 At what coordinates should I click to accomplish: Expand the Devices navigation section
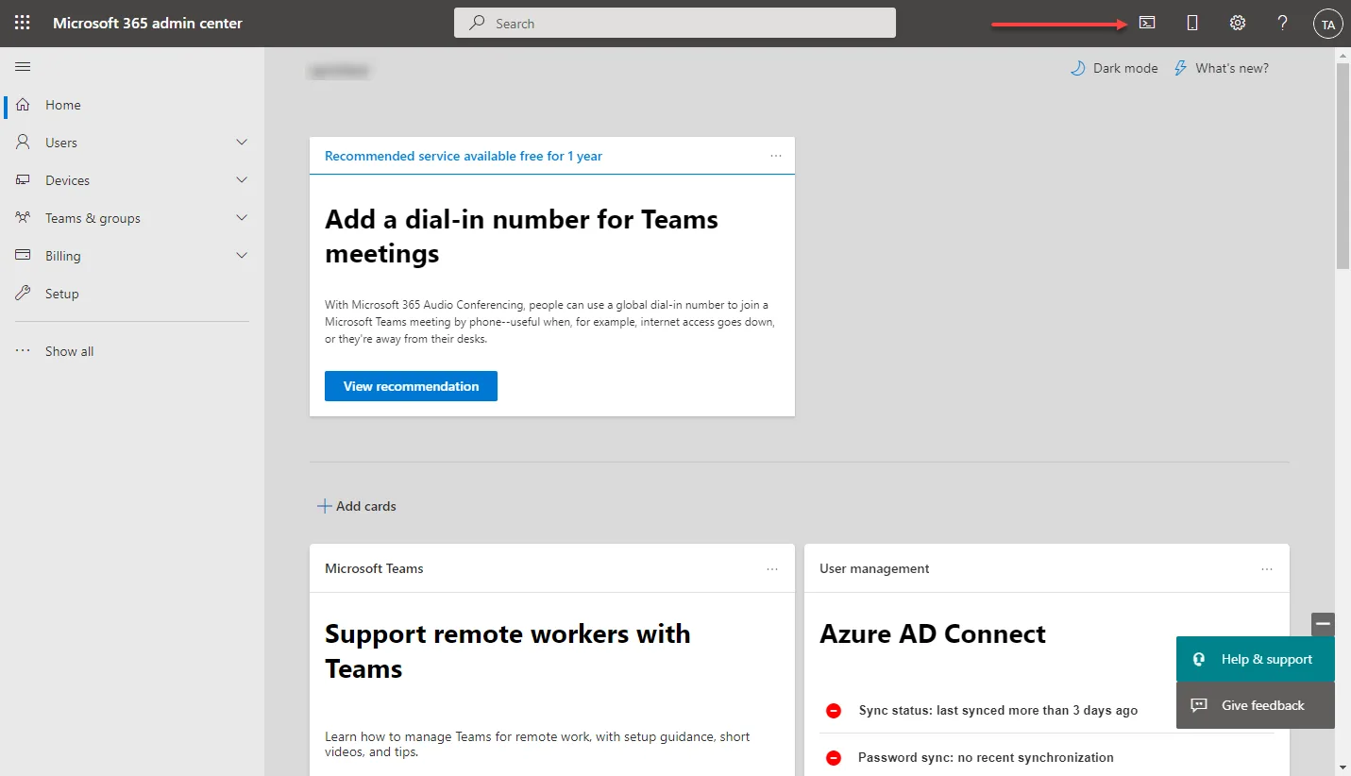242,180
